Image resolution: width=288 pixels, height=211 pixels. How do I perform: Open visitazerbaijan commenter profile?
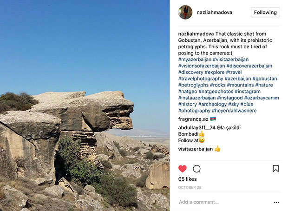(196, 149)
